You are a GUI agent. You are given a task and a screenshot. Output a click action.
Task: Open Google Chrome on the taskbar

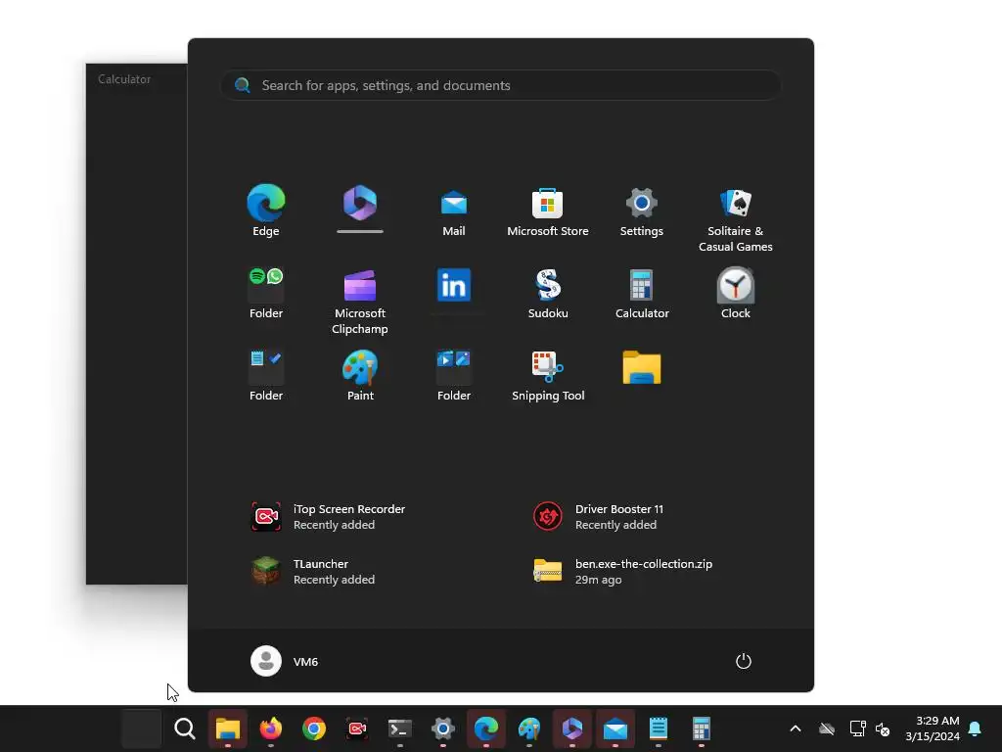pyautogui.click(x=314, y=728)
